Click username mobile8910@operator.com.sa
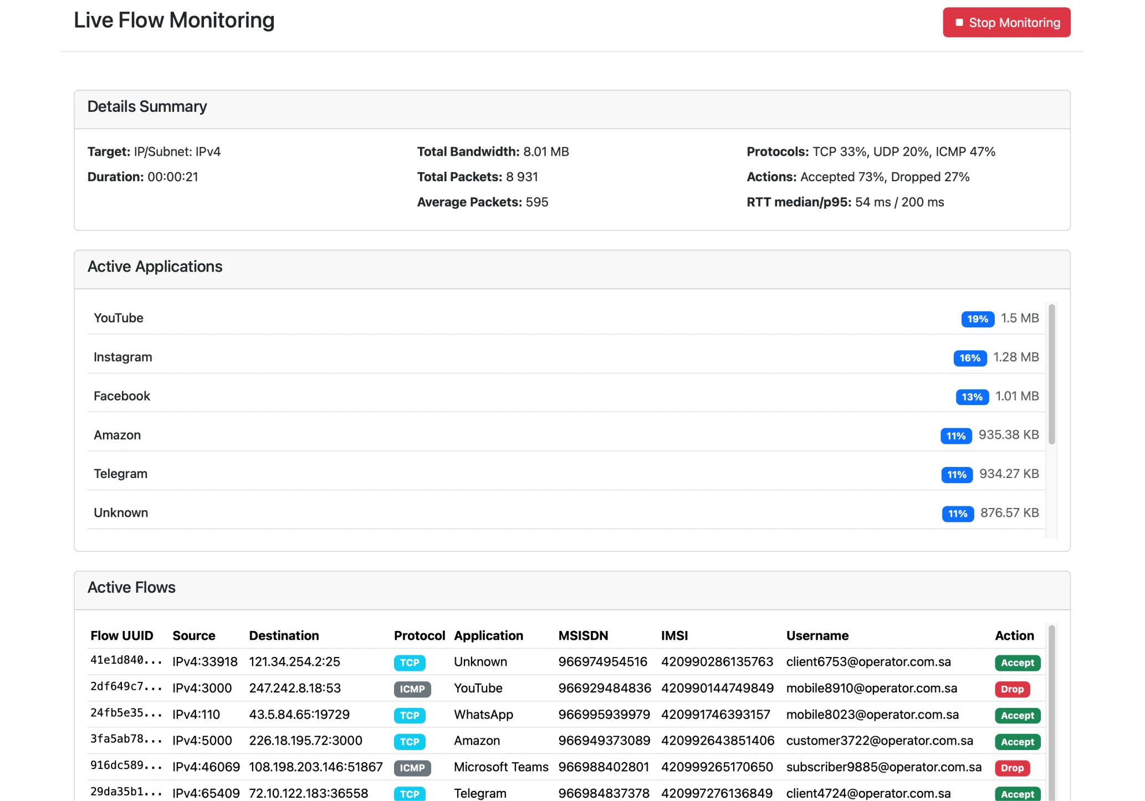 click(871, 689)
